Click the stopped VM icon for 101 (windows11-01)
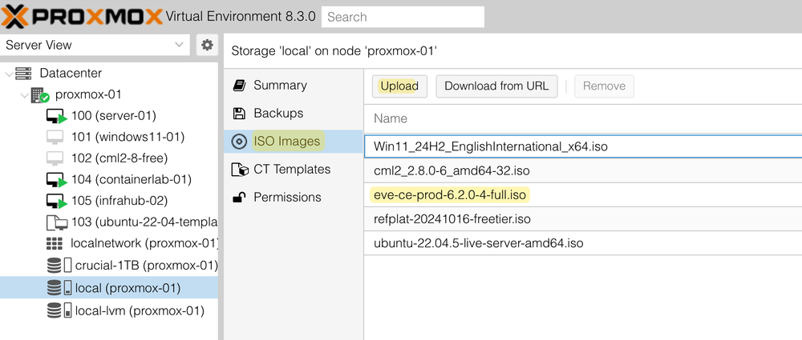802x340 pixels. [55, 137]
